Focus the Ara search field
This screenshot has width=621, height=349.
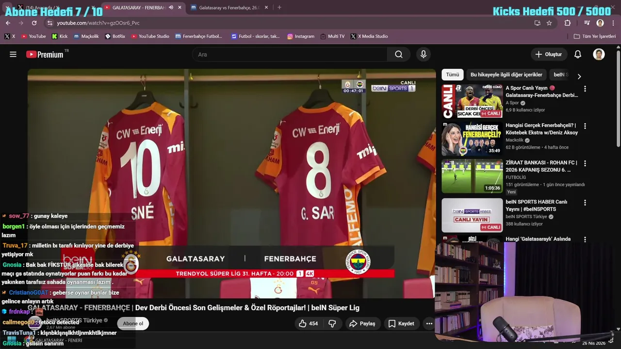(290, 54)
